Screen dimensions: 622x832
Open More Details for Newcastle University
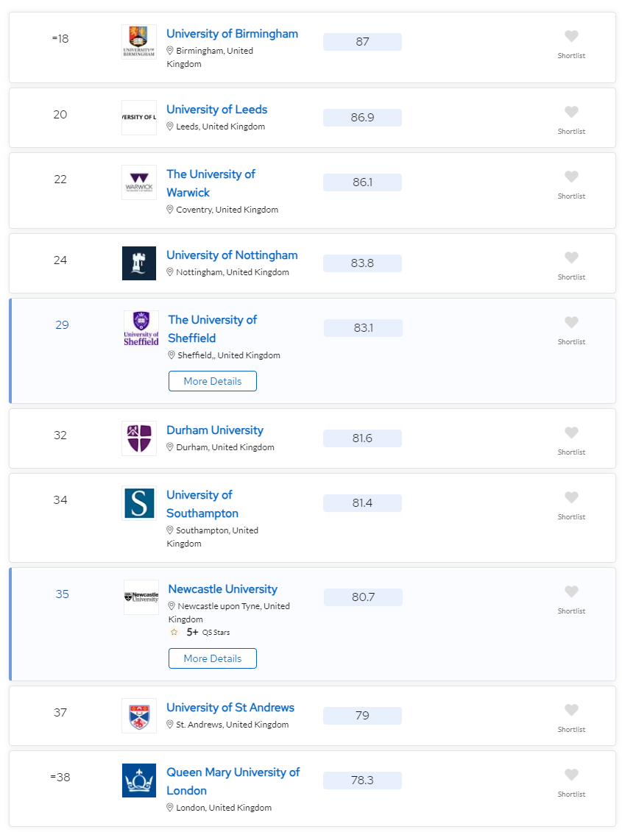(213, 658)
